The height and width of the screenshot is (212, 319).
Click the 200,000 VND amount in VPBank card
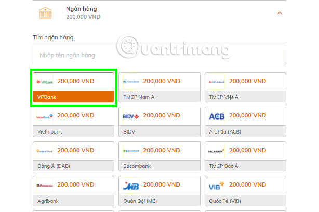76,81
